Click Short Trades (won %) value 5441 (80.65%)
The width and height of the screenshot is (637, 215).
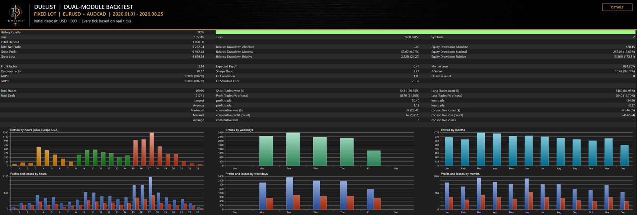pos(409,91)
